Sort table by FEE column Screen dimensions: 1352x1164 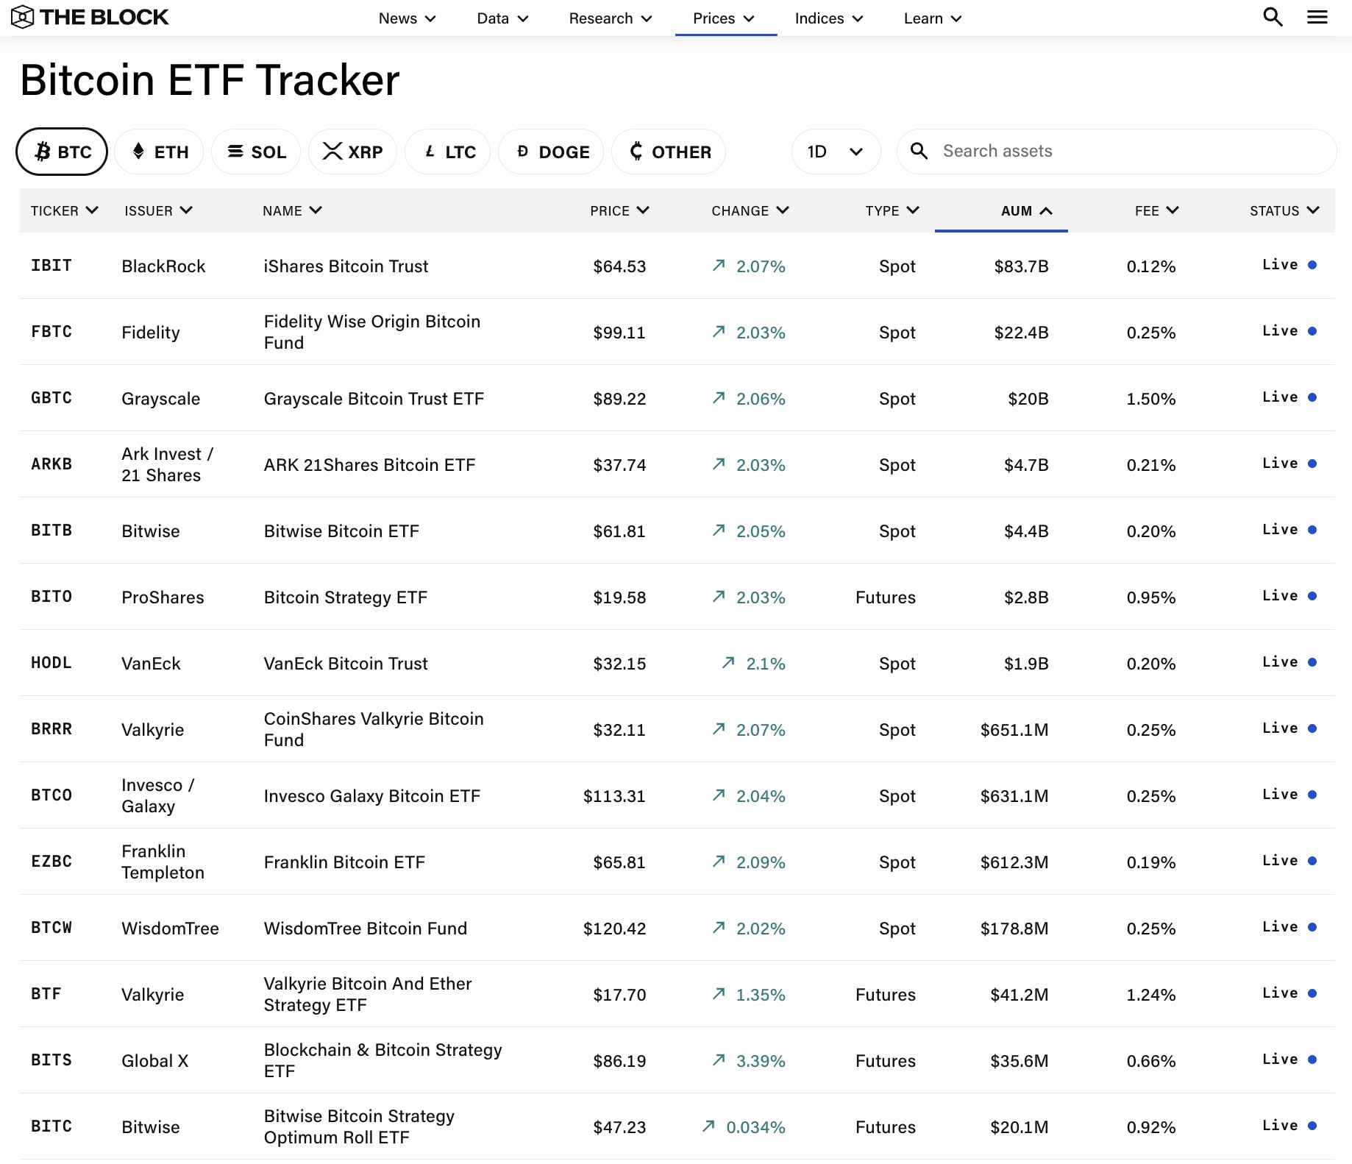point(1156,210)
